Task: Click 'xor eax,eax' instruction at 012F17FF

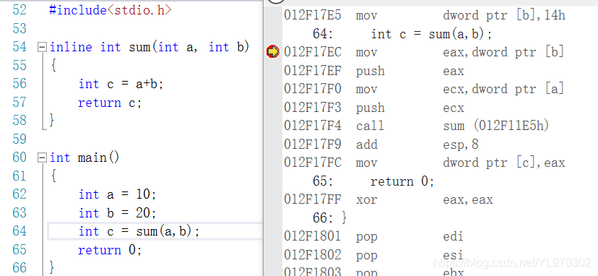Action: click(x=425, y=199)
